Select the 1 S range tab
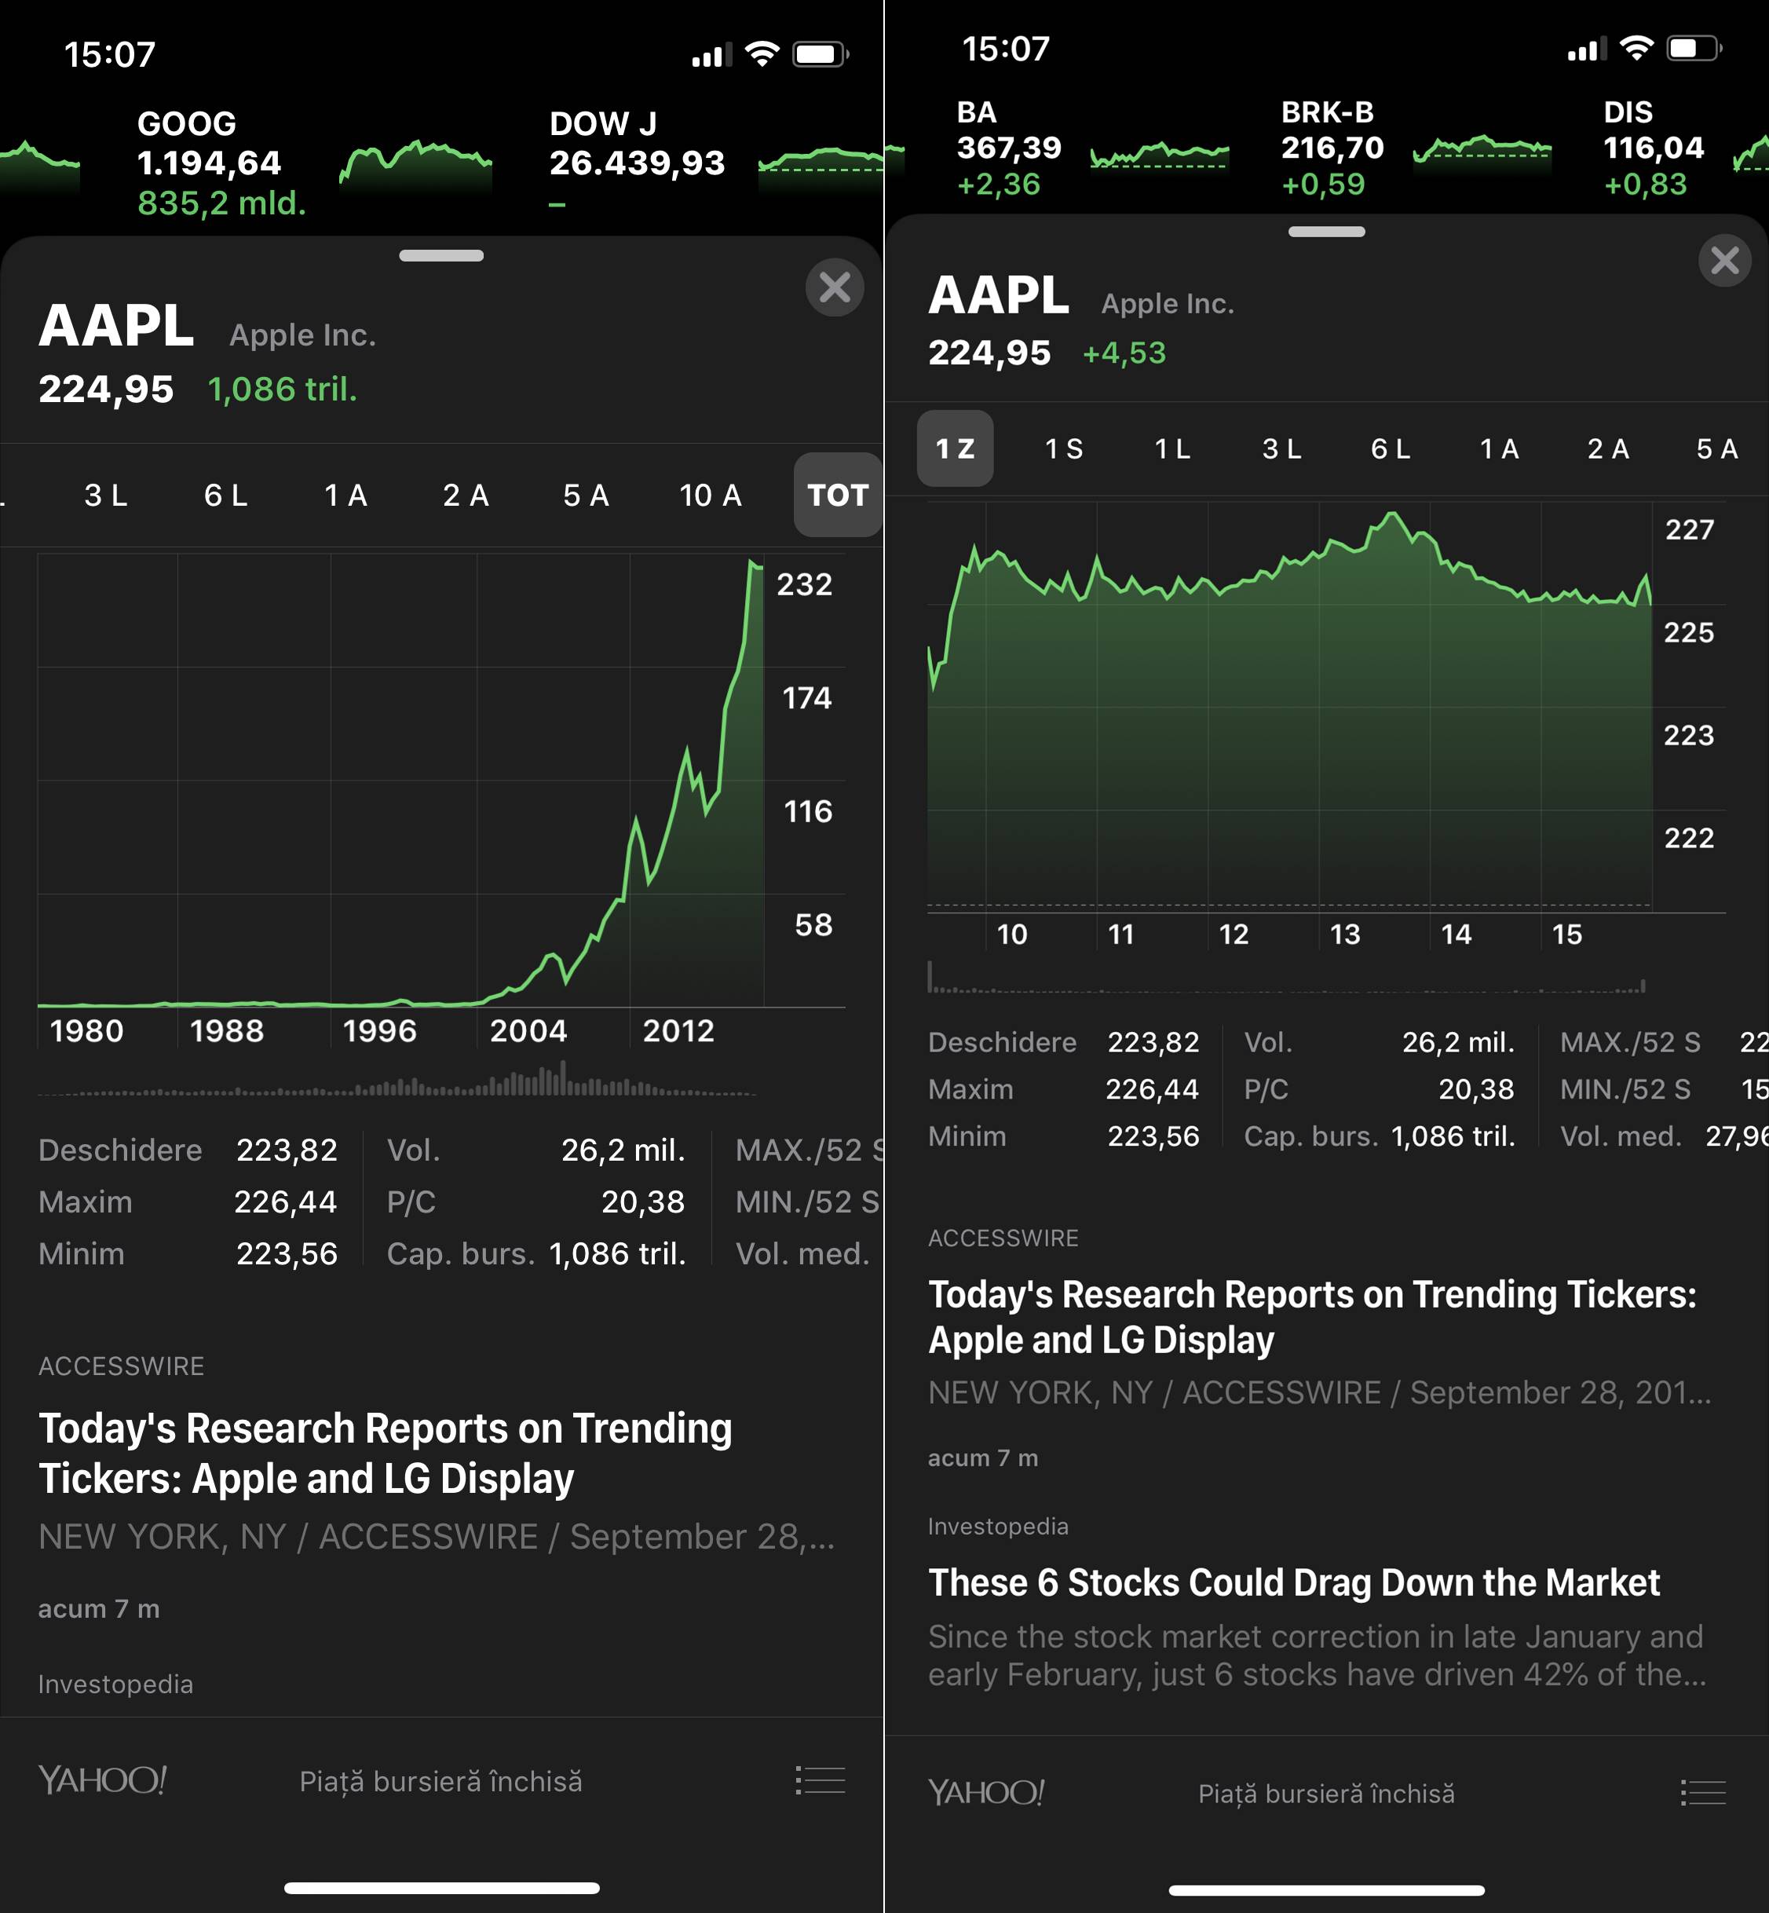The image size is (1769, 1913). [x=1063, y=448]
